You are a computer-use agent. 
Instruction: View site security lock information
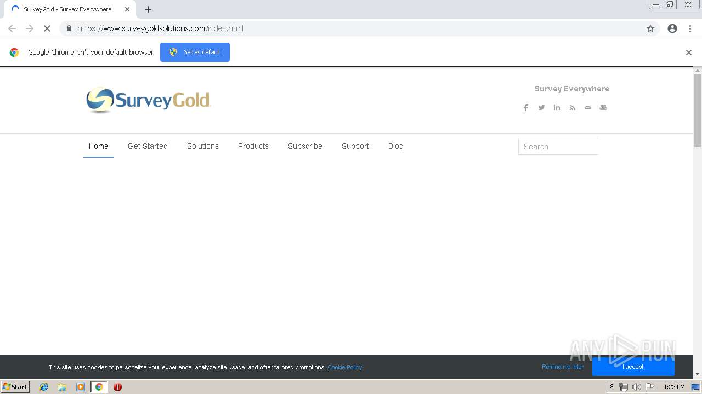pos(69,28)
